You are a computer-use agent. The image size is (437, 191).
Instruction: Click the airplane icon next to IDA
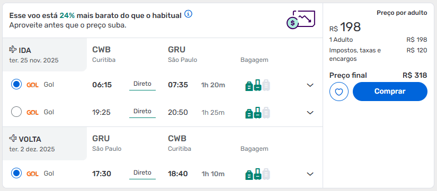click(x=13, y=50)
